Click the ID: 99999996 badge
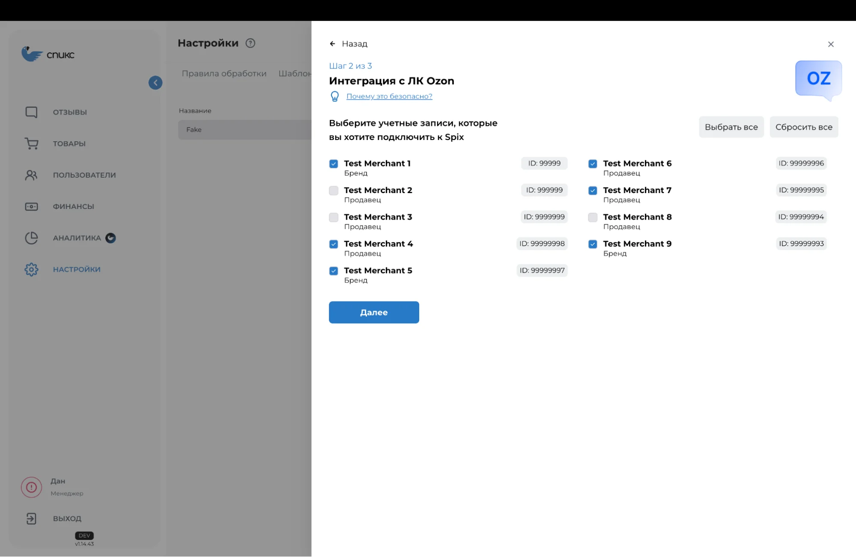This screenshot has height=557, width=856. (801, 164)
